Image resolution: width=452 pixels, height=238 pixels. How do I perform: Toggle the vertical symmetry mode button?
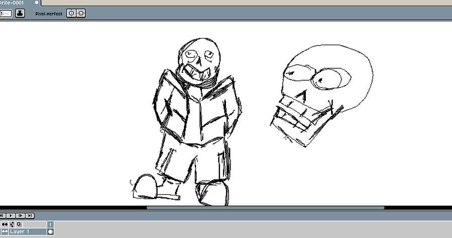point(71,13)
